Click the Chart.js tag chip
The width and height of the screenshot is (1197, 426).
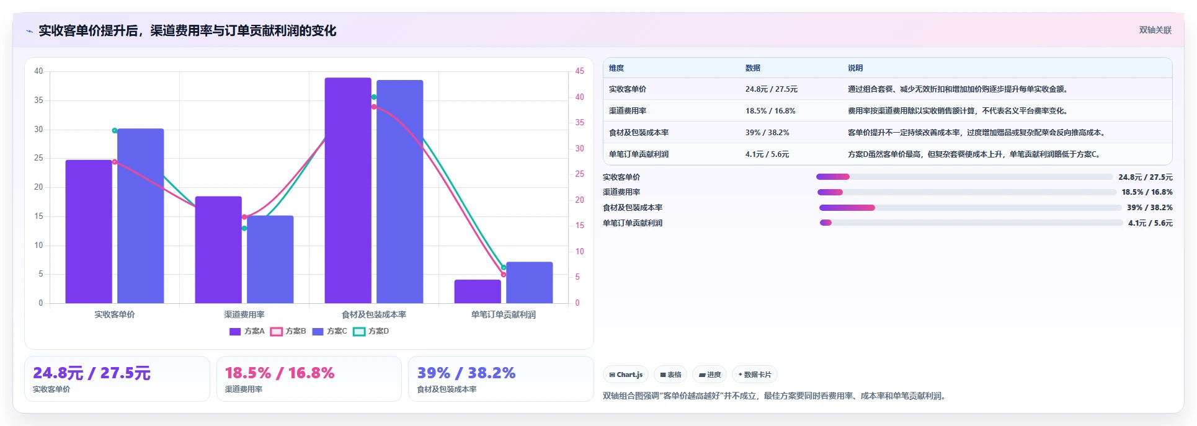(x=626, y=375)
